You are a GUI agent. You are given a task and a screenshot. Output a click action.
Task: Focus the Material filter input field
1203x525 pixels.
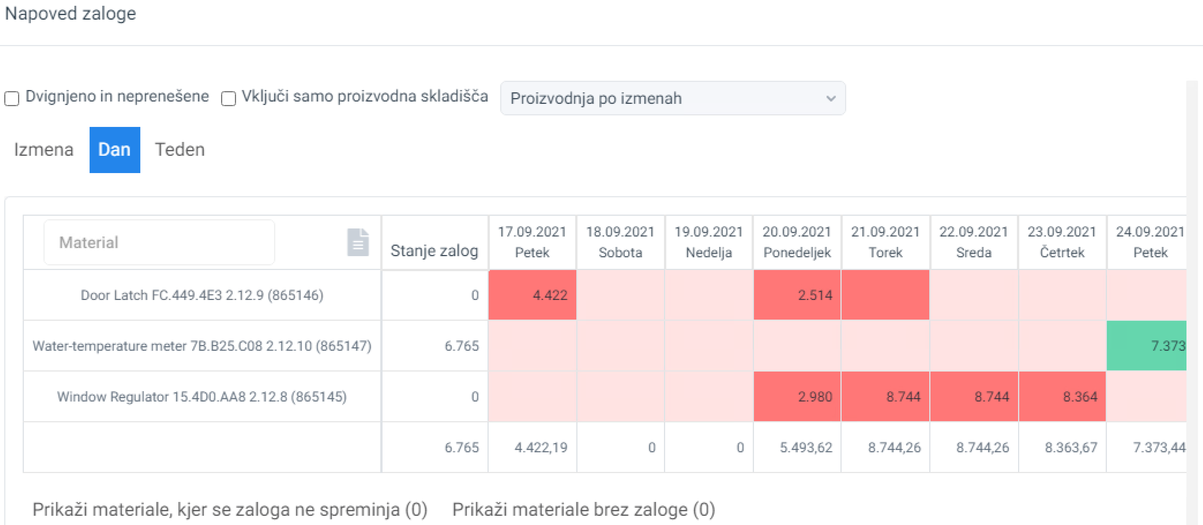click(x=159, y=242)
